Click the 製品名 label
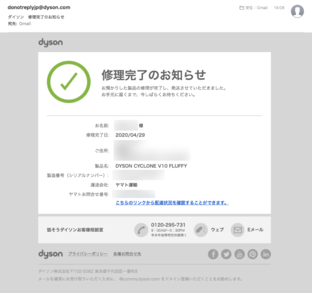 101,166
